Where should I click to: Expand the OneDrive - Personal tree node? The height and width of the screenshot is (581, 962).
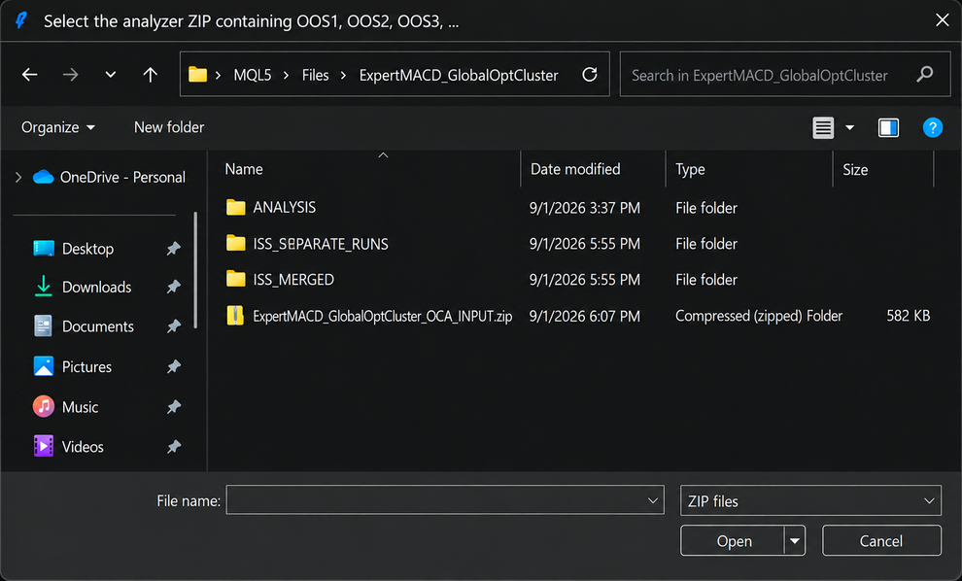18,177
